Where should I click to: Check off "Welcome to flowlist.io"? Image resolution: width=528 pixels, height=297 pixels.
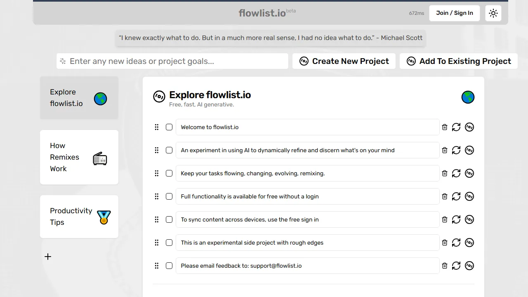pyautogui.click(x=169, y=127)
